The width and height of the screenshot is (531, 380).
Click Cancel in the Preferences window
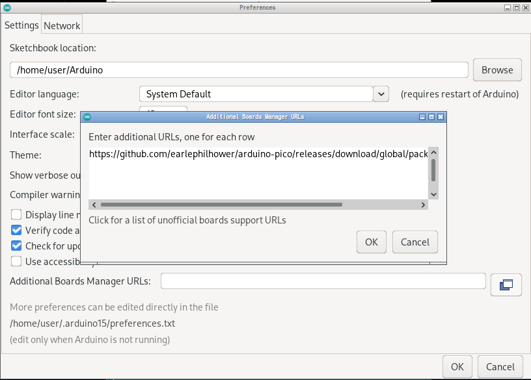[x=500, y=367]
